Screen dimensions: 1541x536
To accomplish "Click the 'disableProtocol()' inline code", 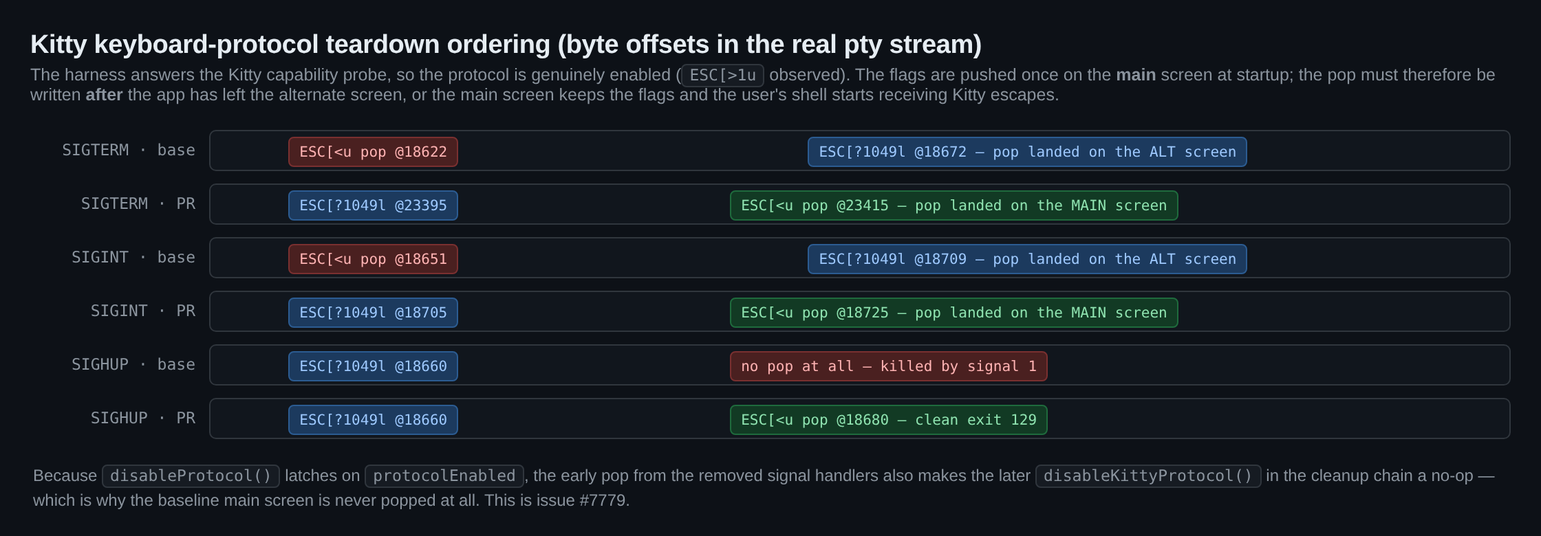I will tap(191, 476).
